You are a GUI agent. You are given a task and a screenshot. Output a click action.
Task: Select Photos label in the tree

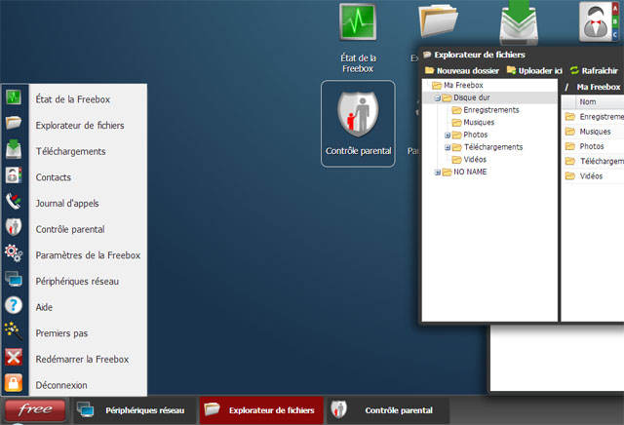(475, 135)
